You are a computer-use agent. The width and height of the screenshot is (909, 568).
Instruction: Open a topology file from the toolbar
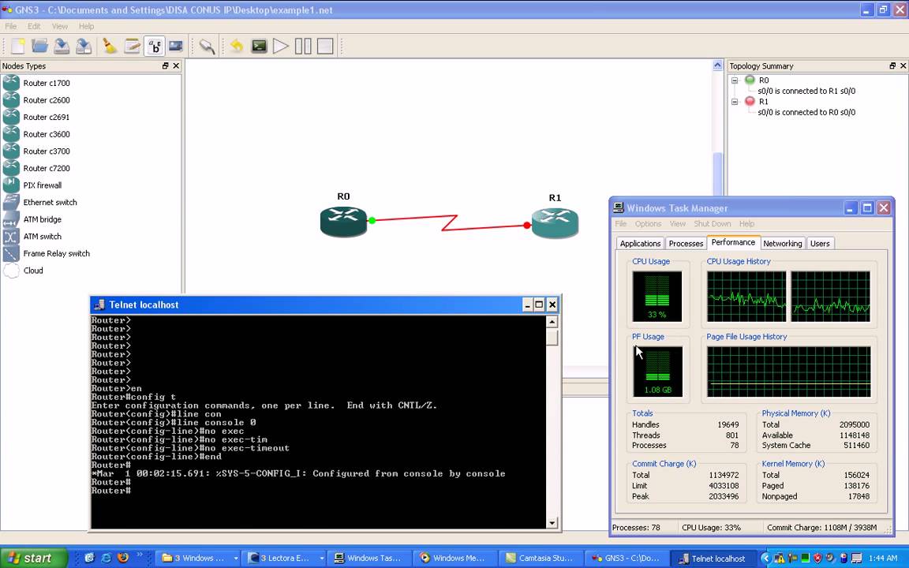tap(39, 46)
